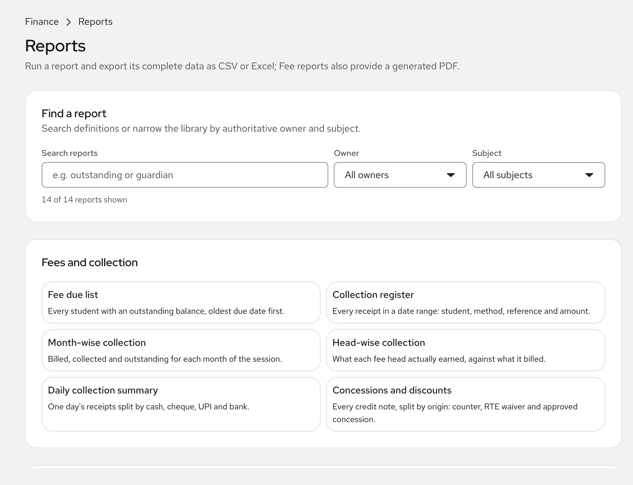Viewport: 633px width, 485px height.
Task: Click 'Every credit note, split by origin' description
Action: tap(455, 413)
